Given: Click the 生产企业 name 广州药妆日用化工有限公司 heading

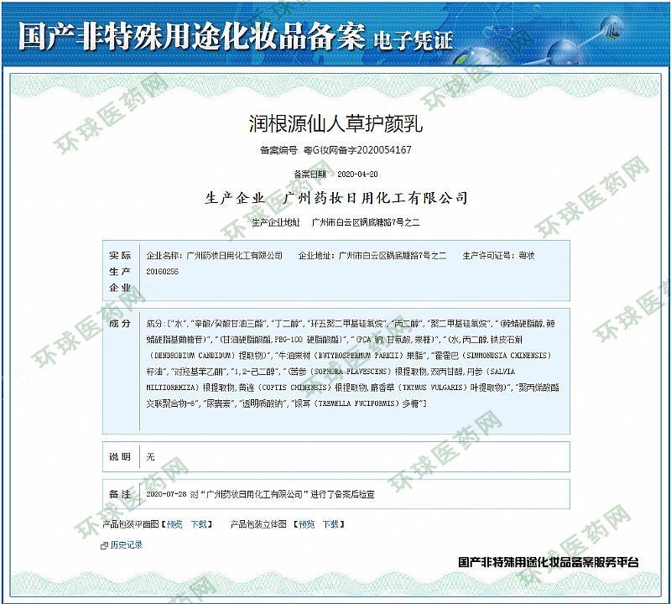Looking at the screenshot, I should pyautogui.click(x=375, y=198).
